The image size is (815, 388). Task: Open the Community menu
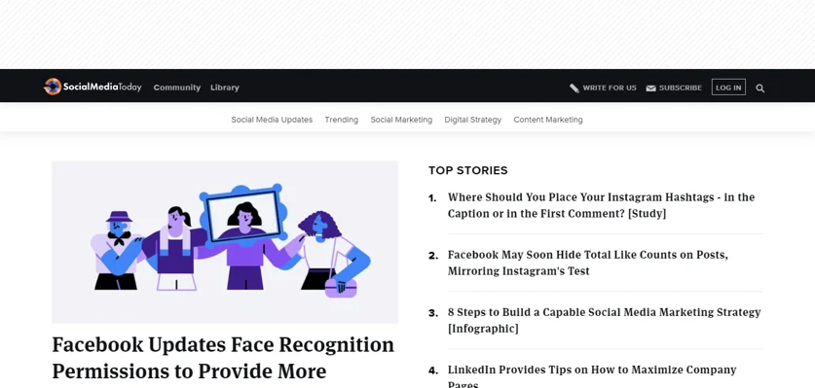point(176,88)
